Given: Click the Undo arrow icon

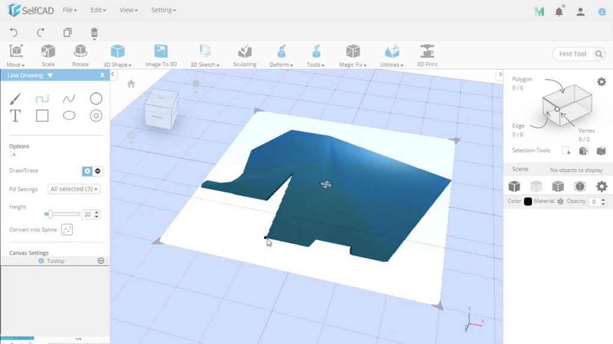Looking at the screenshot, I should [x=14, y=32].
